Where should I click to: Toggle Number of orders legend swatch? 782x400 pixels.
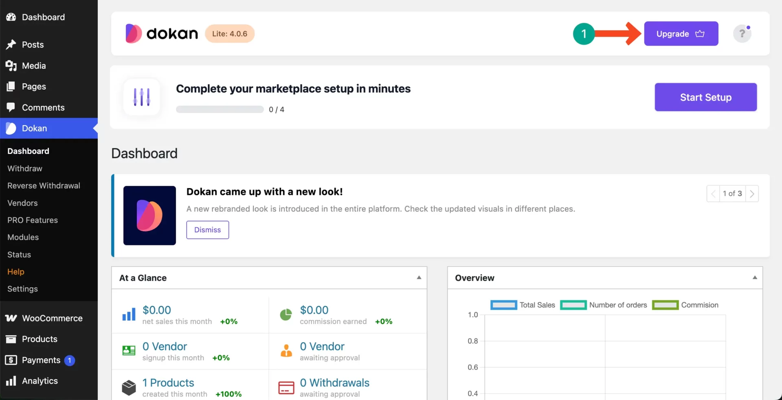click(573, 305)
